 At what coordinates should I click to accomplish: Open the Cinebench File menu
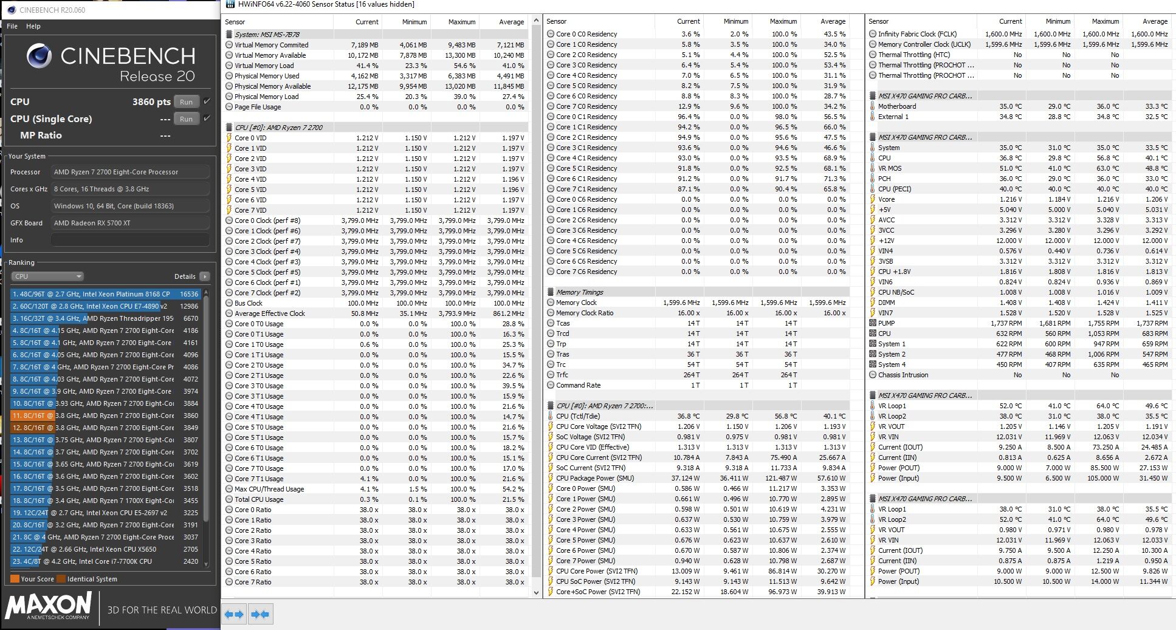(12, 26)
